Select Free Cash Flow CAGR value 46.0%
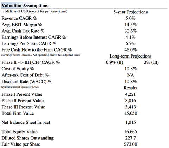The width and height of the screenshot is (169, 148). pos(131,50)
